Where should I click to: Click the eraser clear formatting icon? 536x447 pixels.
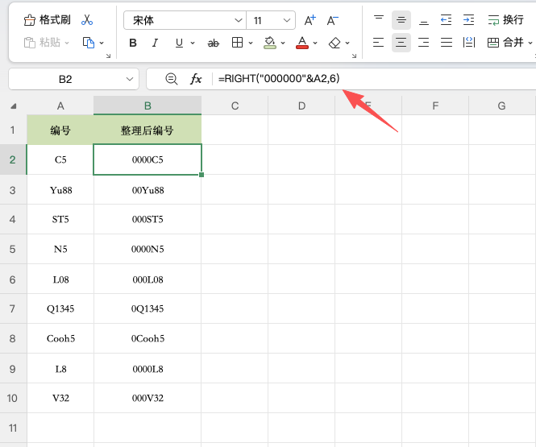click(334, 43)
